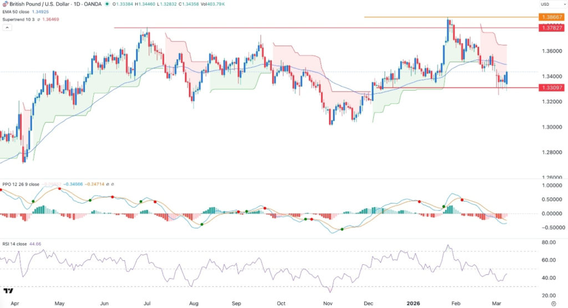Open chart settings gear in bottom-right corner
This screenshot has width=568, height=308.
point(554,304)
